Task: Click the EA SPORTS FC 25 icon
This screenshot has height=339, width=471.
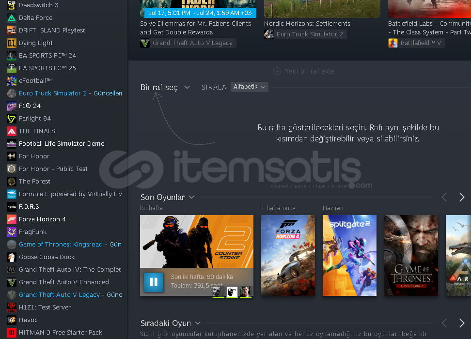Action: [x=12, y=68]
